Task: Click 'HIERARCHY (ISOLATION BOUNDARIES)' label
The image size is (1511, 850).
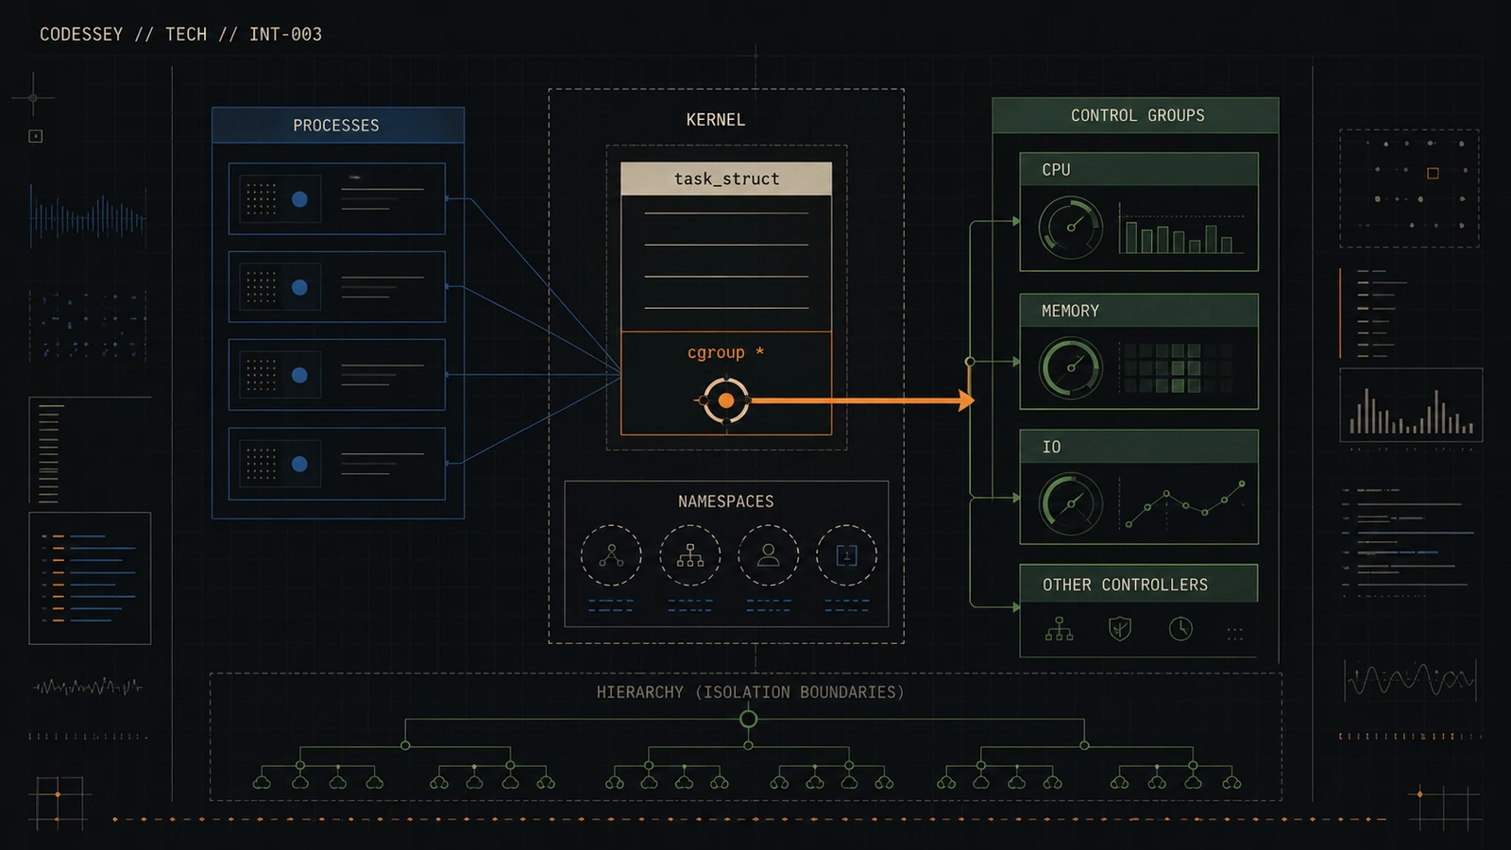Action: pyautogui.click(x=750, y=692)
